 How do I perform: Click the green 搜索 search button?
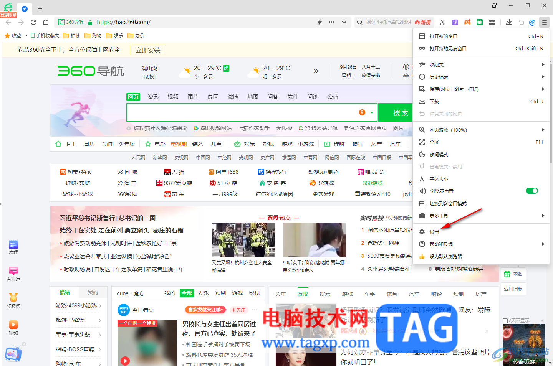[x=396, y=113]
